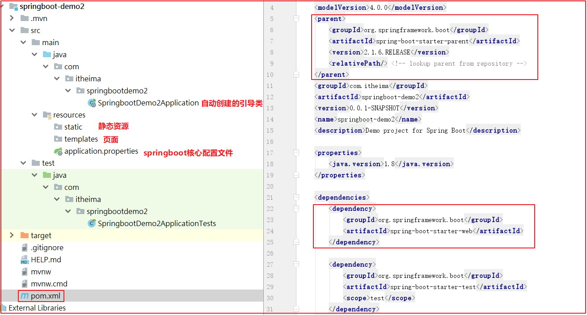Select the External Libraries label
Viewport: 587px width, 315px height.
[x=37, y=308]
